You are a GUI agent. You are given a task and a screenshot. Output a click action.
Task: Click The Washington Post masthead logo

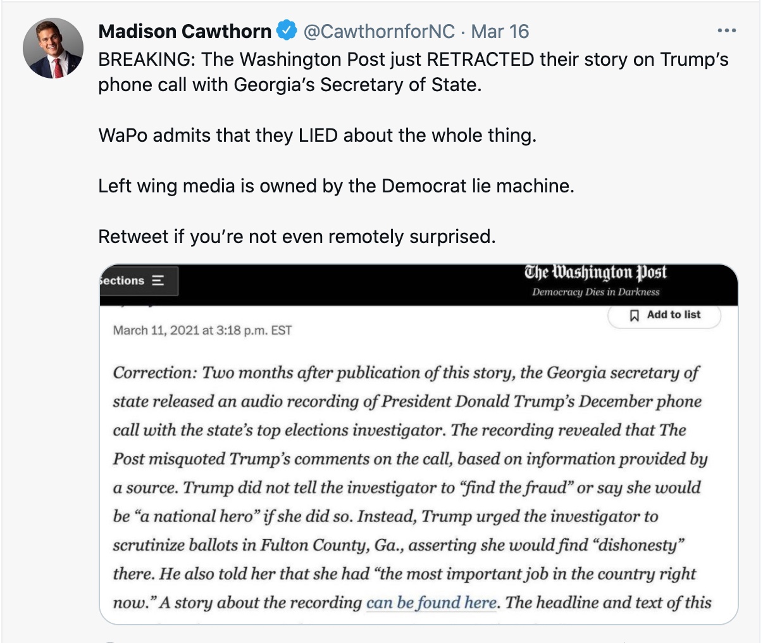click(595, 273)
